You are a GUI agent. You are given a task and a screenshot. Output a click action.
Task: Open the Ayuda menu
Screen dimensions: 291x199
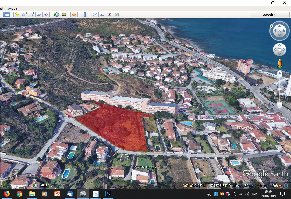tap(12, 9)
